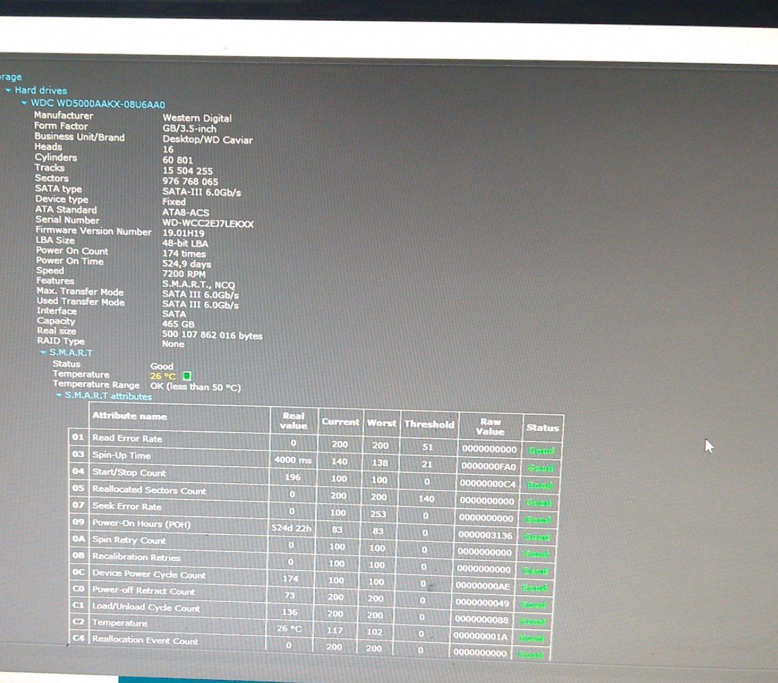Select the Read Error Rate row

tap(127, 438)
